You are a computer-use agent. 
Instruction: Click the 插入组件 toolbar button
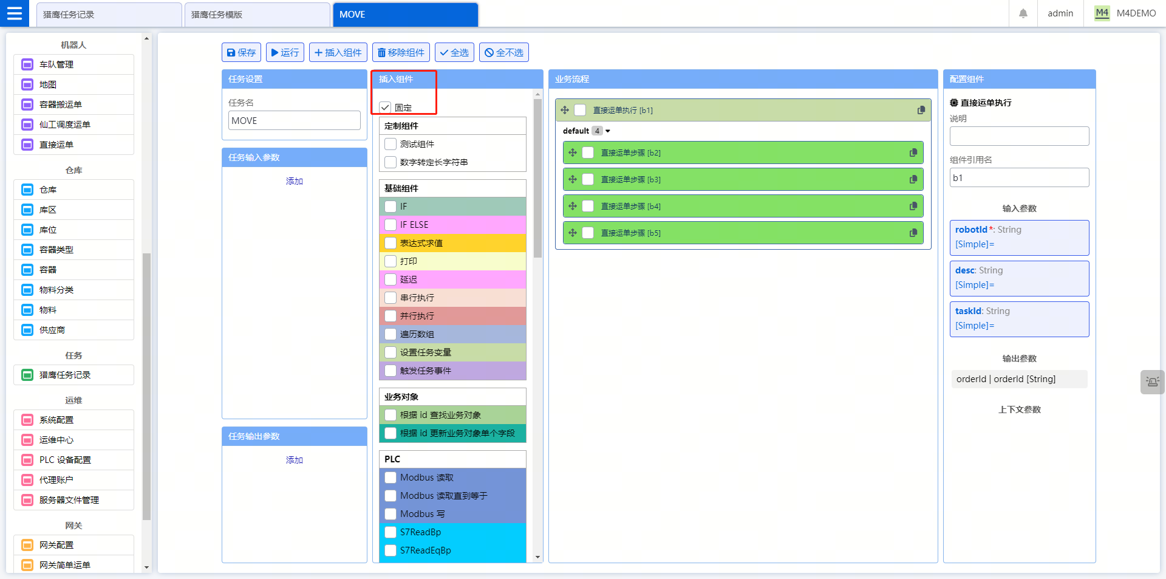tap(338, 52)
